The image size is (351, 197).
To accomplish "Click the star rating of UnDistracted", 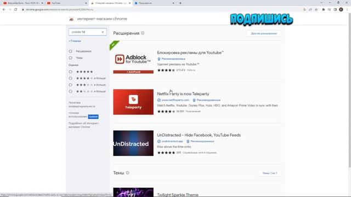I will point(166,153).
